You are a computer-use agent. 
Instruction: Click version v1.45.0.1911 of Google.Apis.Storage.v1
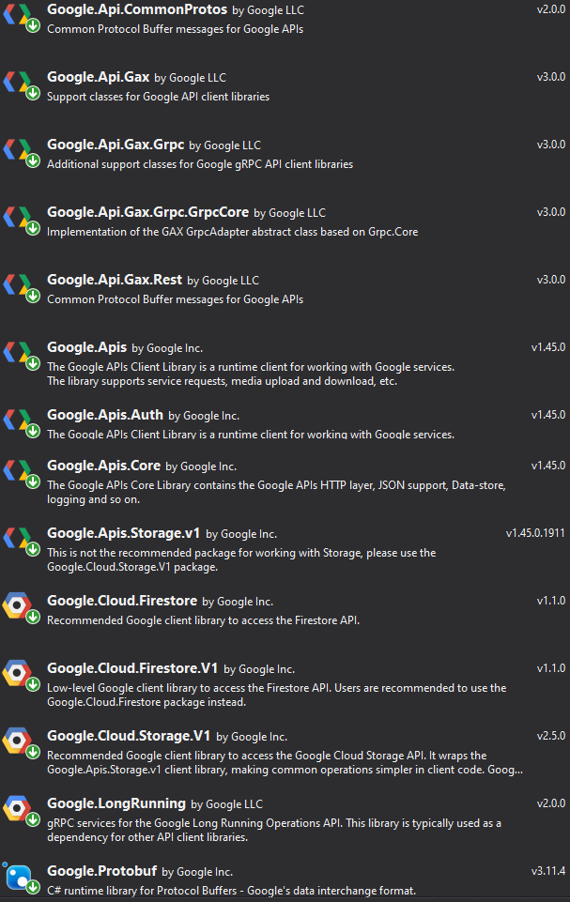coord(535,533)
